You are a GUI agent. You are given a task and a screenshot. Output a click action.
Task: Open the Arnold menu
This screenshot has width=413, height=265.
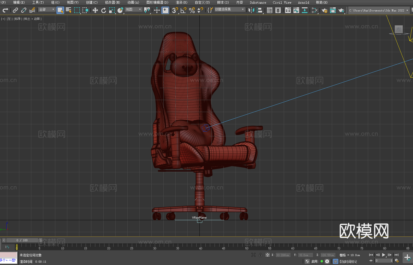tap(304, 2)
